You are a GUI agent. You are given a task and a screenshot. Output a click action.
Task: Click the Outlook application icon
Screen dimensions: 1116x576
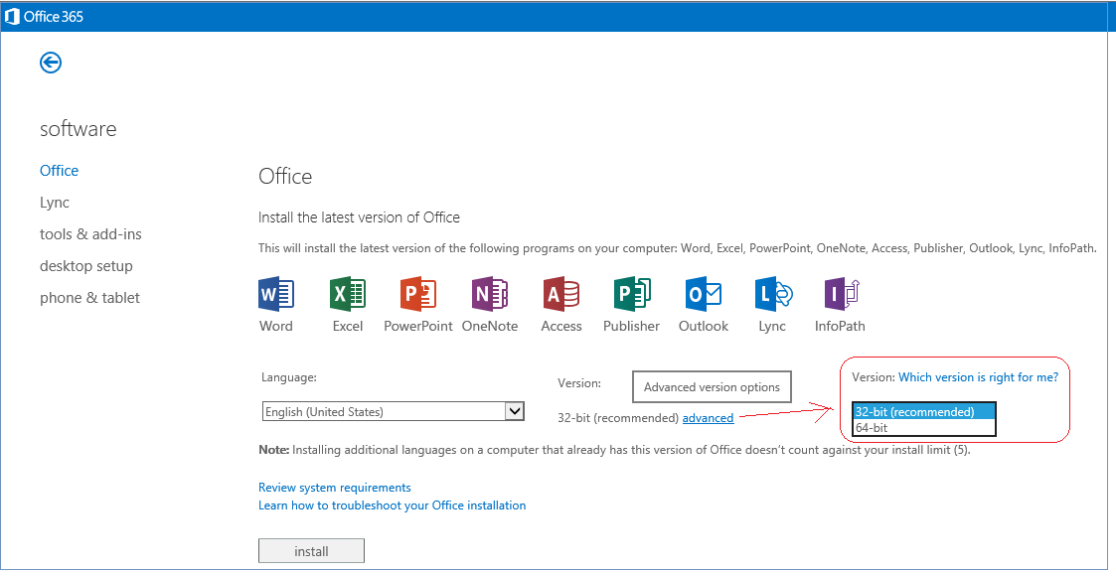coord(703,294)
